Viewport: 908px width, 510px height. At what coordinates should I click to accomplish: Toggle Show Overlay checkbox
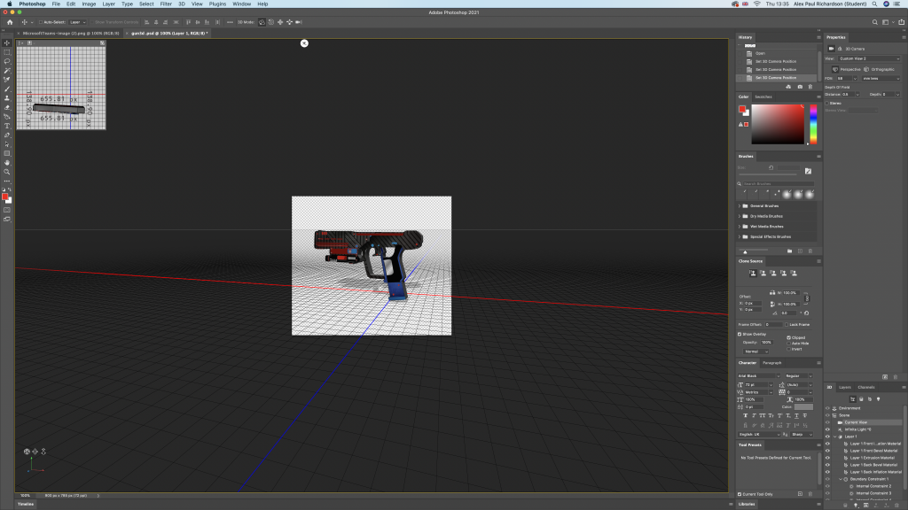[x=740, y=334]
